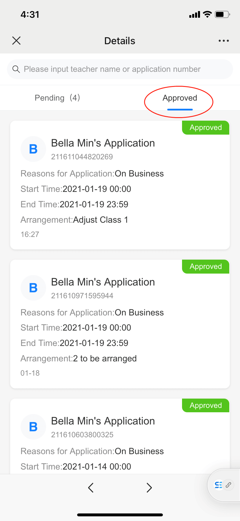
Task: Close the Details page with X
Action: (17, 41)
